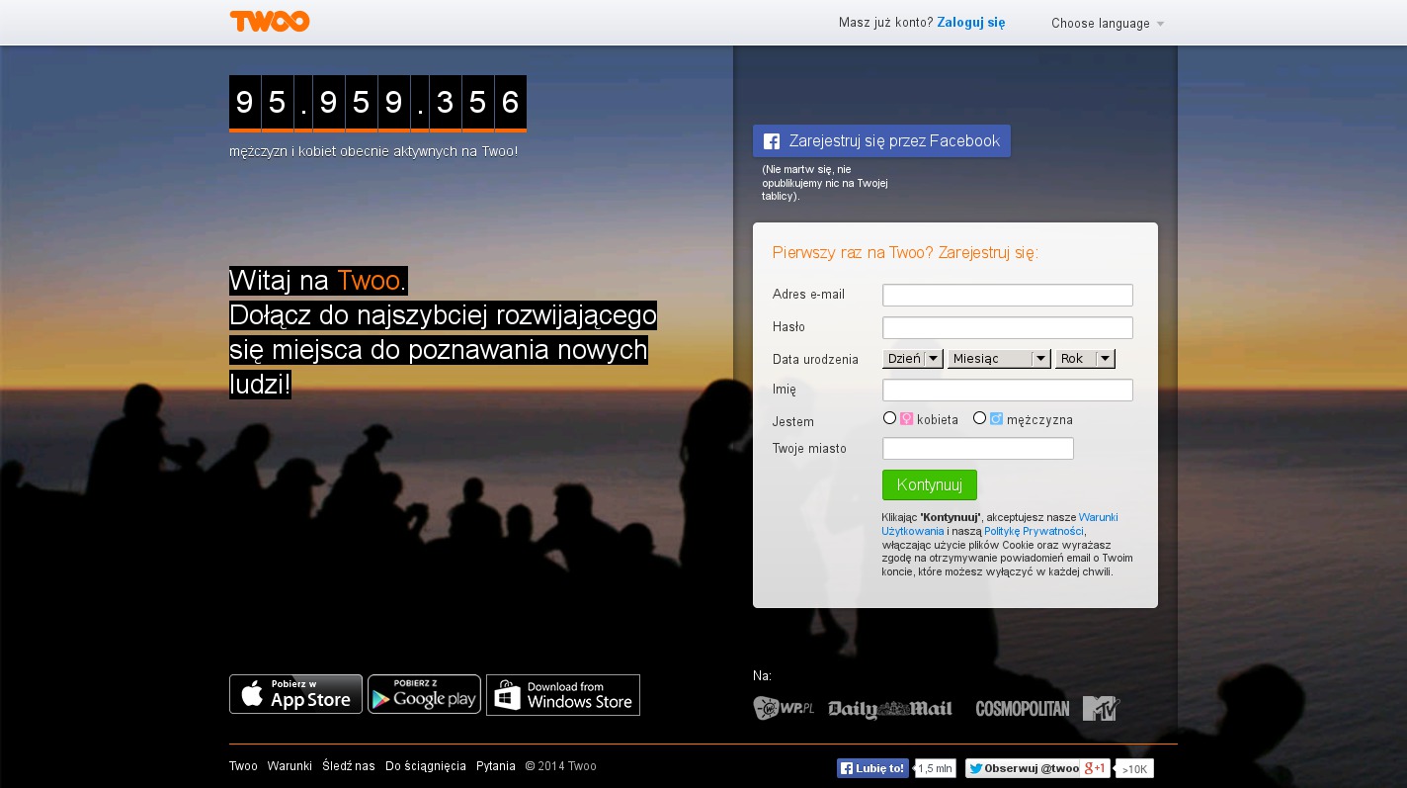Image resolution: width=1407 pixels, height=788 pixels.
Task: Open the Rok year dropdown
Action: pyautogui.click(x=1085, y=359)
